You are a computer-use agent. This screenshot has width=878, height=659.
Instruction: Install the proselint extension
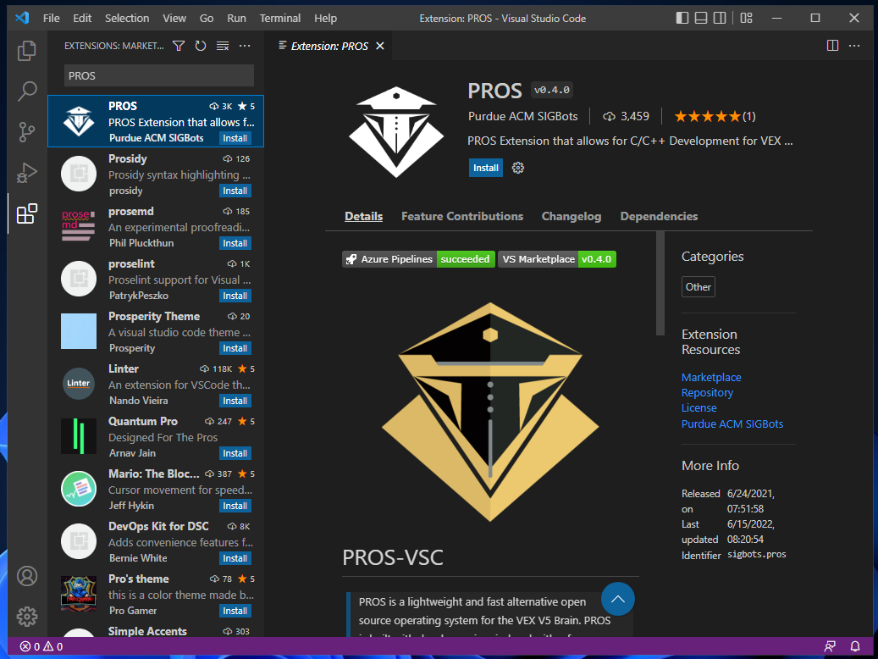[x=235, y=296]
